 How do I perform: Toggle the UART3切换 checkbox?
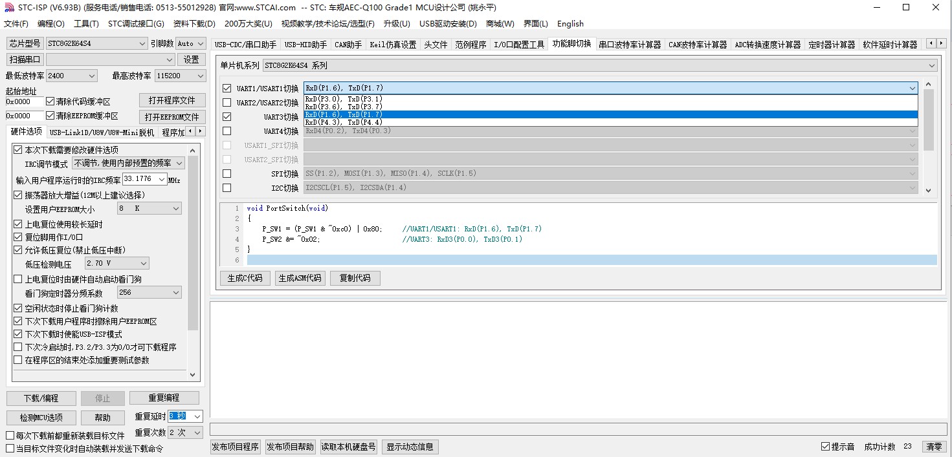tap(227, 117)
